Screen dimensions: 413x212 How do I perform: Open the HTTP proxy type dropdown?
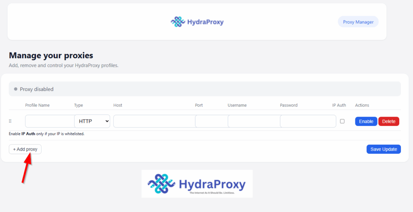click(92, 121)
